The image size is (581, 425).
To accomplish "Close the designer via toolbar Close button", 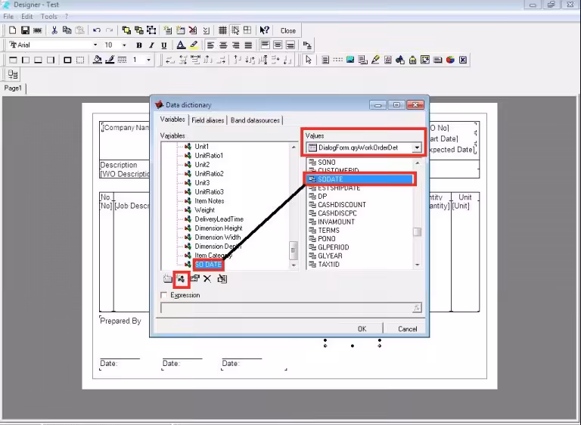I will (x=288, y=31).
